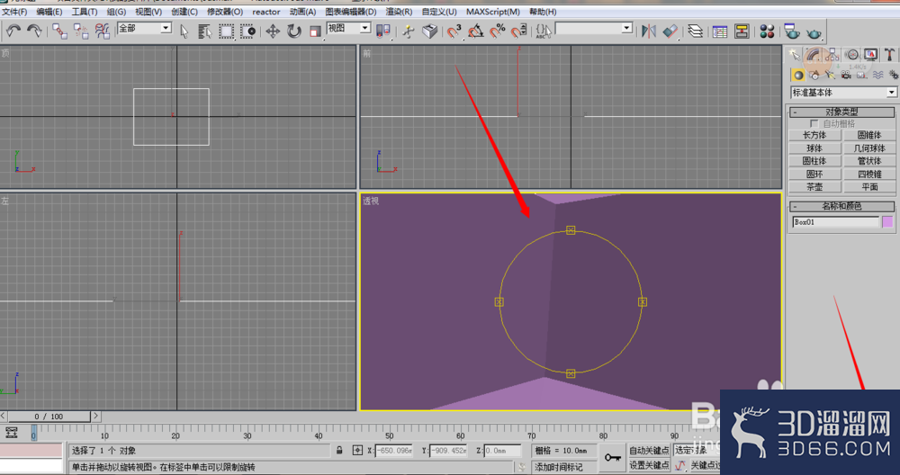Click the Box01 name input field

coord(835,222)
